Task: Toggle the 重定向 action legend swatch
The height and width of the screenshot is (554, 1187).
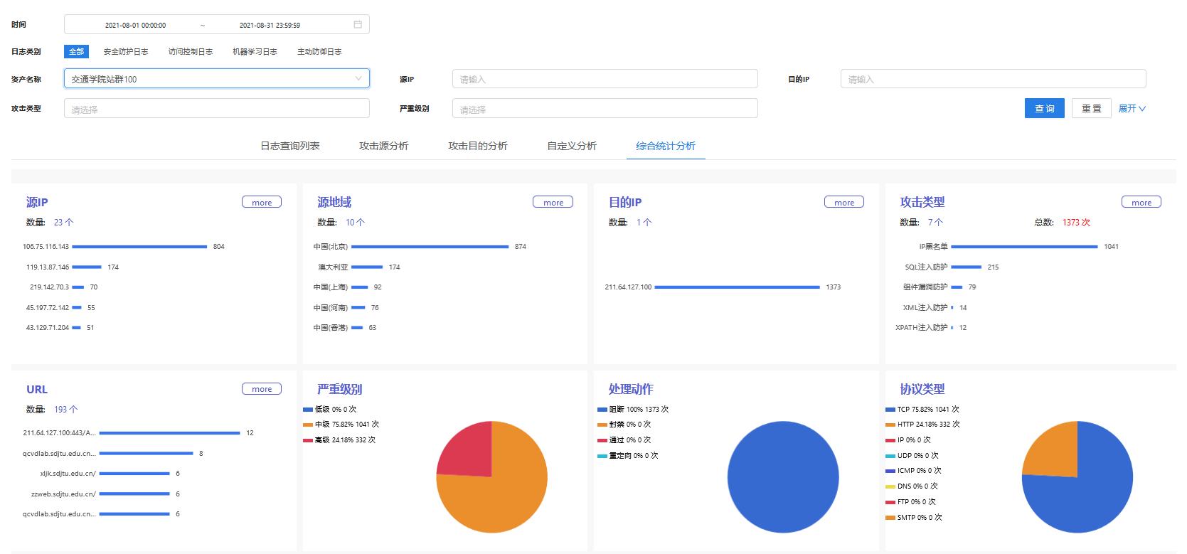Action: 602,455
